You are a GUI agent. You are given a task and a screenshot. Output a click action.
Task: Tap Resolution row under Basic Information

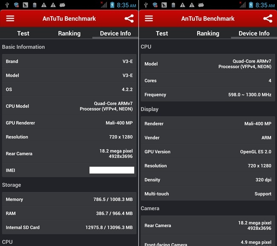[69, 137]
